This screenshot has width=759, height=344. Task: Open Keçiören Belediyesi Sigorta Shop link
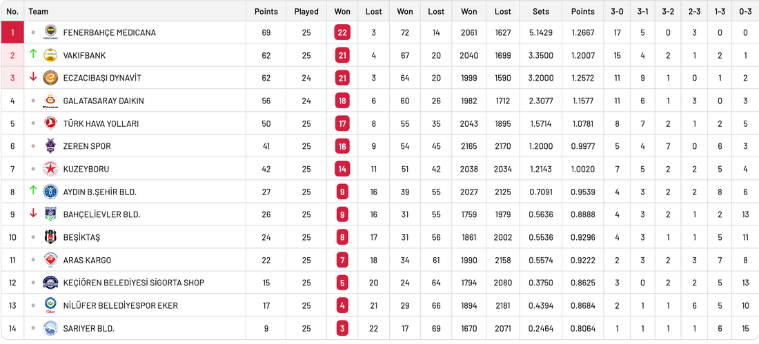tap(133, 283)
